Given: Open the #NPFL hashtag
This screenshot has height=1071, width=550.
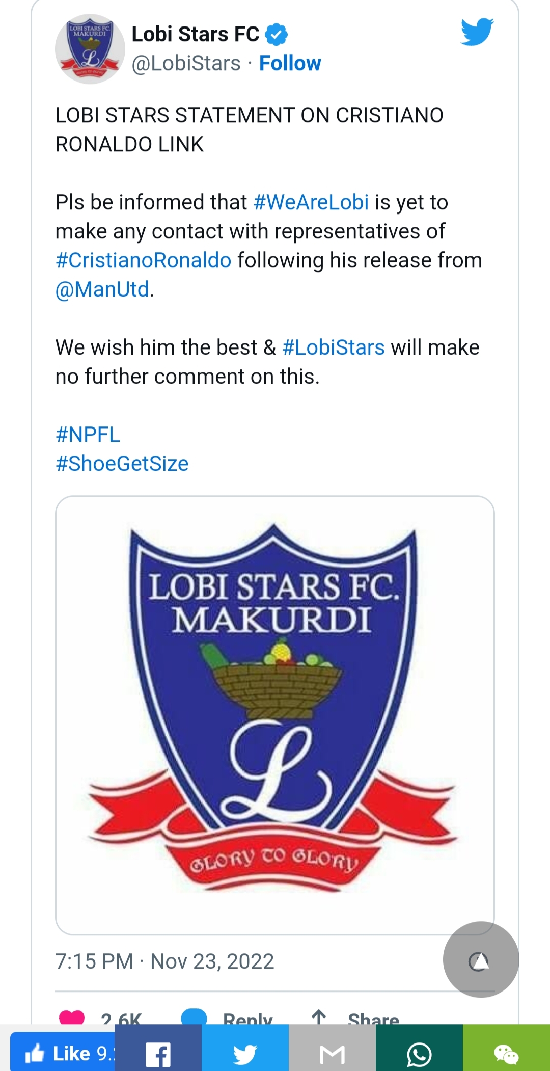Looking at the screenshot, I should click(88, 435).
